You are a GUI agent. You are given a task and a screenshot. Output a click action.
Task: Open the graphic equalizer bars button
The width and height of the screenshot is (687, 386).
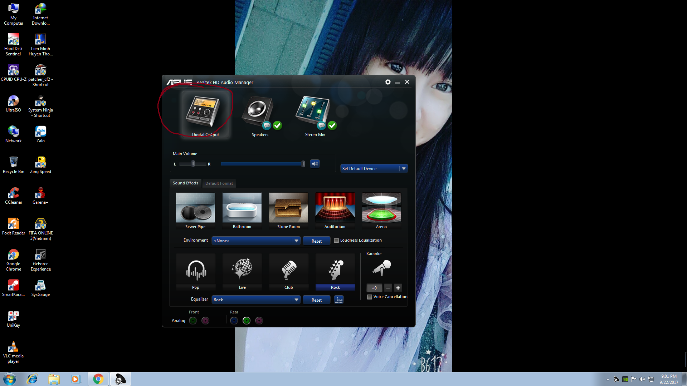[x=338, y=300]
